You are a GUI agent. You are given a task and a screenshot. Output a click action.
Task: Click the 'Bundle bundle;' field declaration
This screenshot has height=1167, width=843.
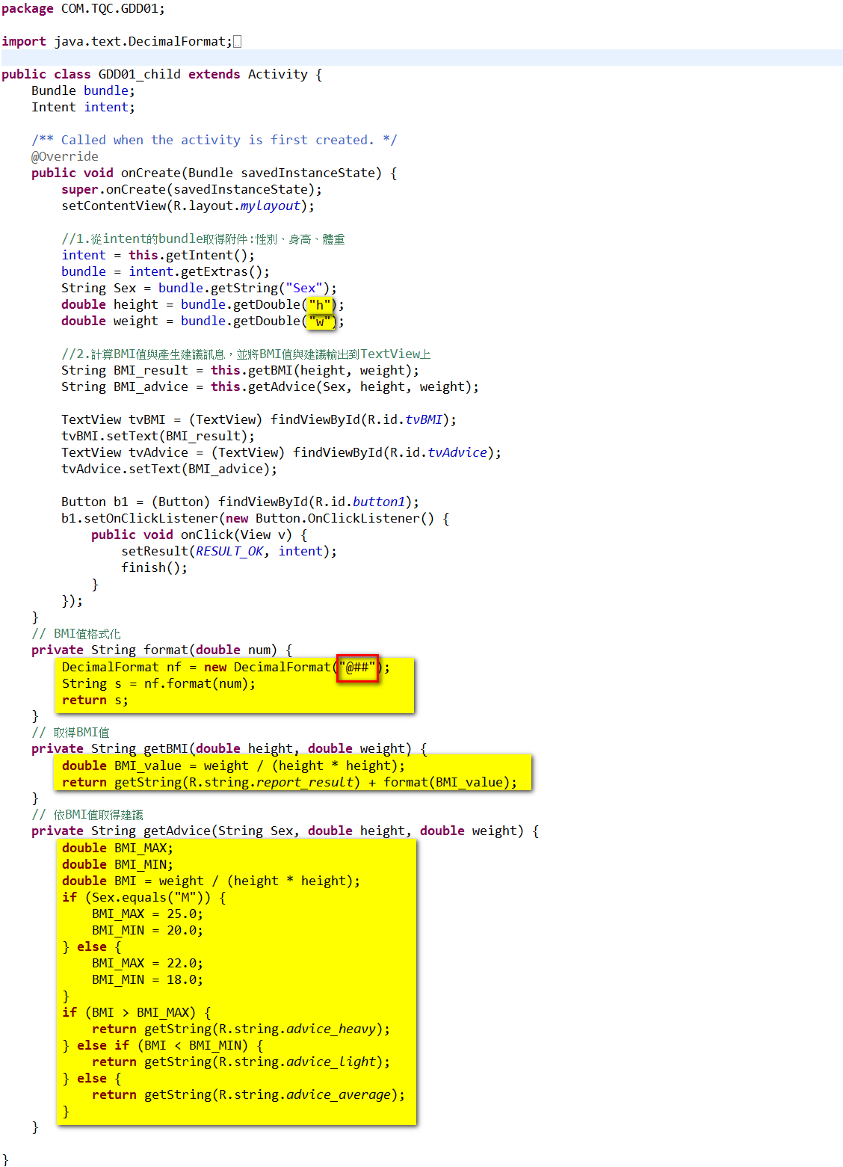tap(84, 91)
